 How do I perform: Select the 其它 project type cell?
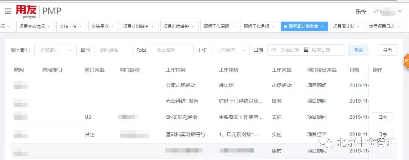click(89, 134)
